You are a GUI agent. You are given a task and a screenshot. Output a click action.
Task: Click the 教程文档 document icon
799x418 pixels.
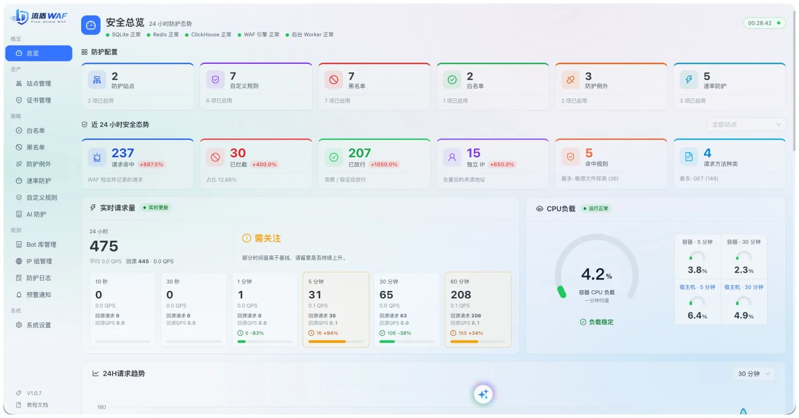[x=18, y=404]
